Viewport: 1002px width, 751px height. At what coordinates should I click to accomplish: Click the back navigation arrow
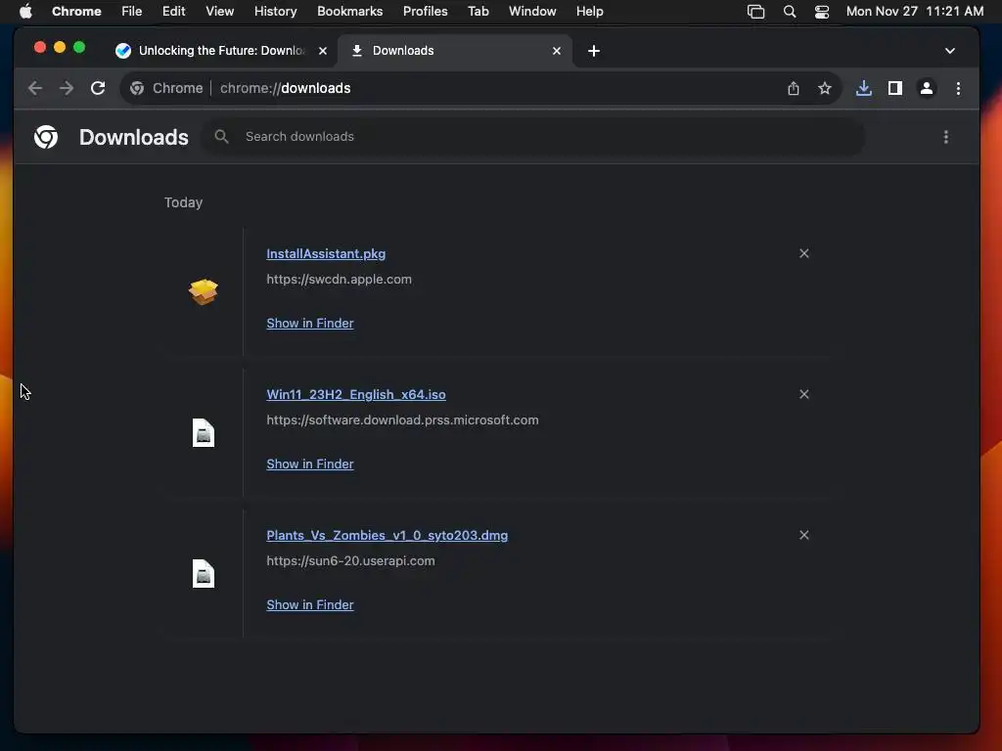pos(35,88)
